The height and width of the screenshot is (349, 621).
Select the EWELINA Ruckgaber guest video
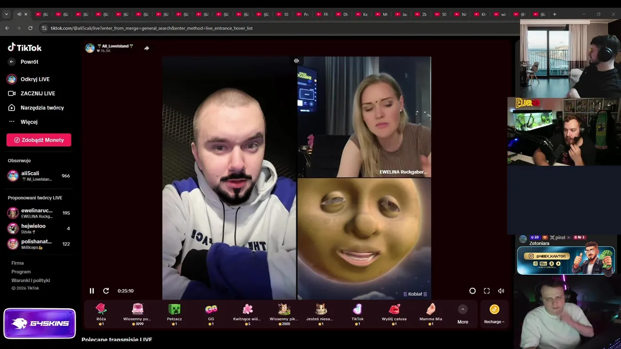coord(364,117)
